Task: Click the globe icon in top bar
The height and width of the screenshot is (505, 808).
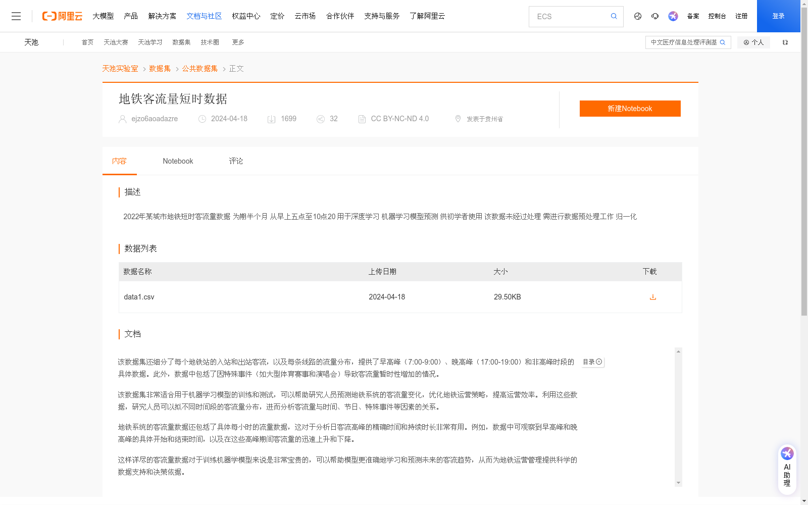Action: pos(638,16)
